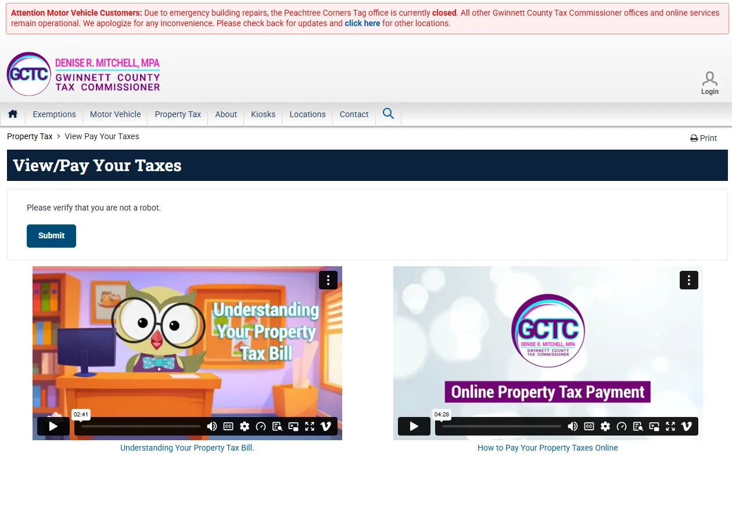The height and width of the screenshot is (515, 732).
Task: Open the site search magnifier icon
Action: click(389, 114)
